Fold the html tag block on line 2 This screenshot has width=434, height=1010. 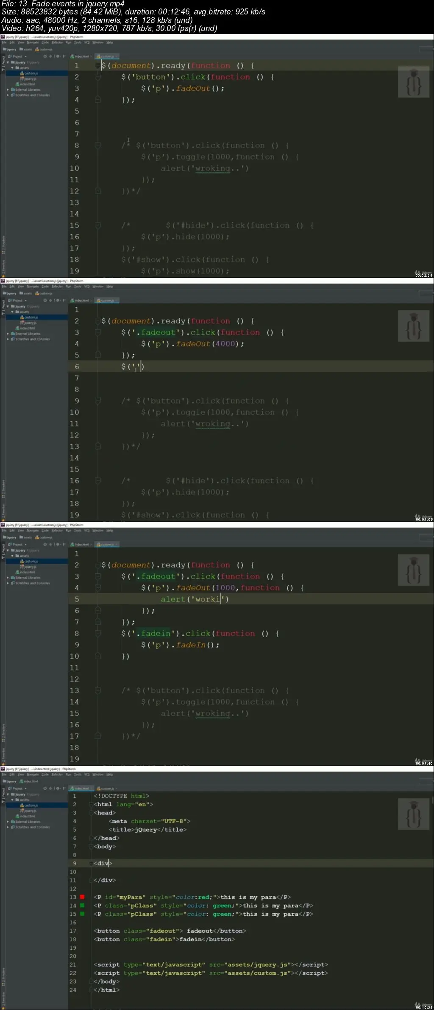click(x=91, y=805)
